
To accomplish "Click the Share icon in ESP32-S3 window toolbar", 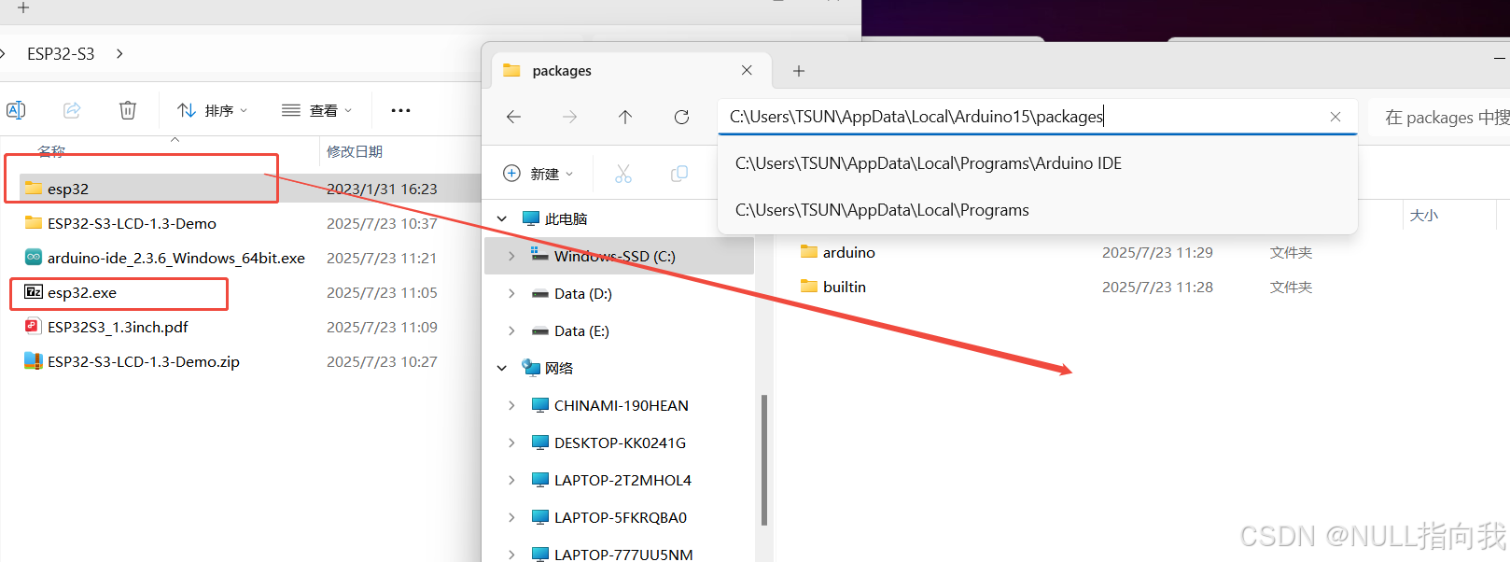I will coord(72,110).
